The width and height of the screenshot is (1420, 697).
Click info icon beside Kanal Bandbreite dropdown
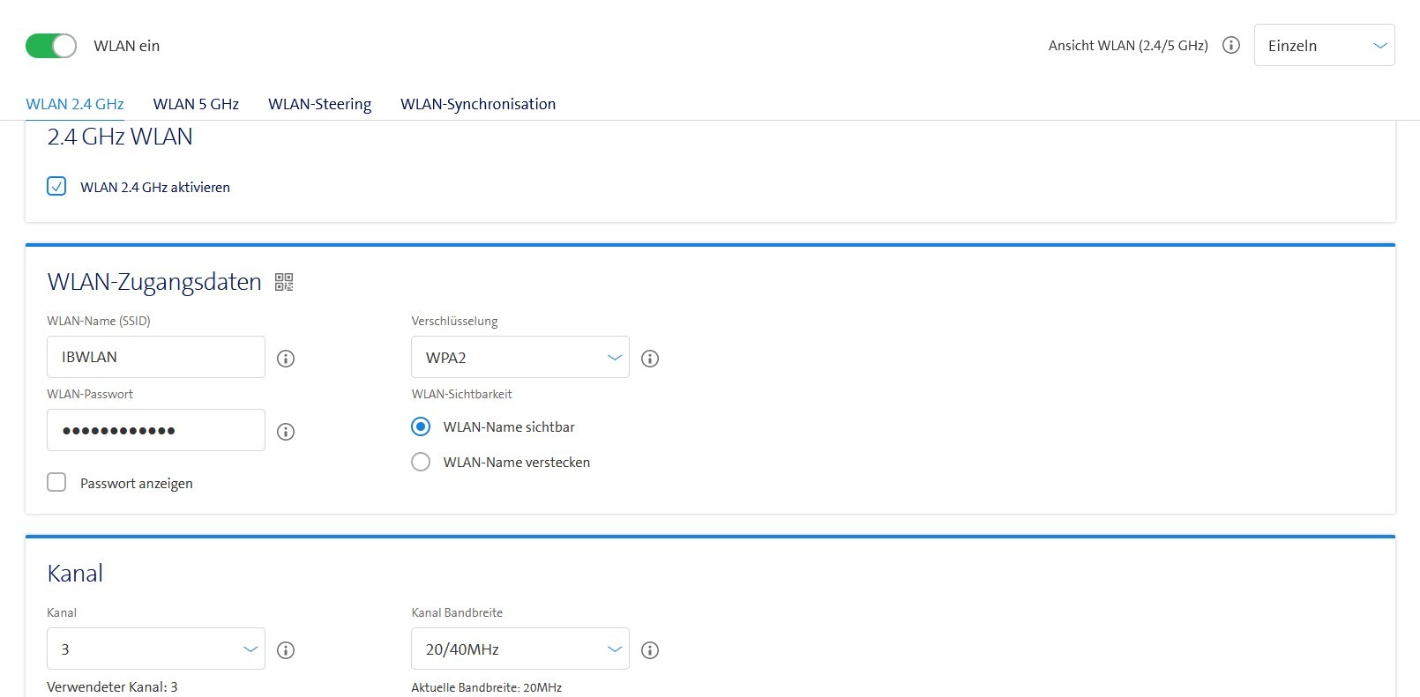pos(650,650)
